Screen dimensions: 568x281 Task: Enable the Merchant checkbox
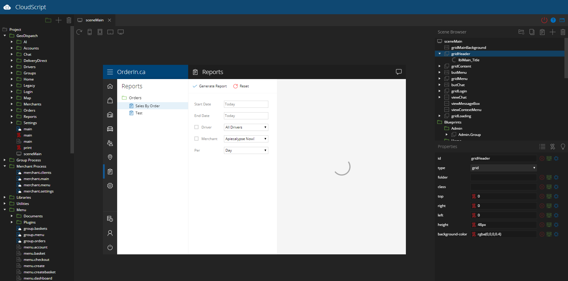196,139
